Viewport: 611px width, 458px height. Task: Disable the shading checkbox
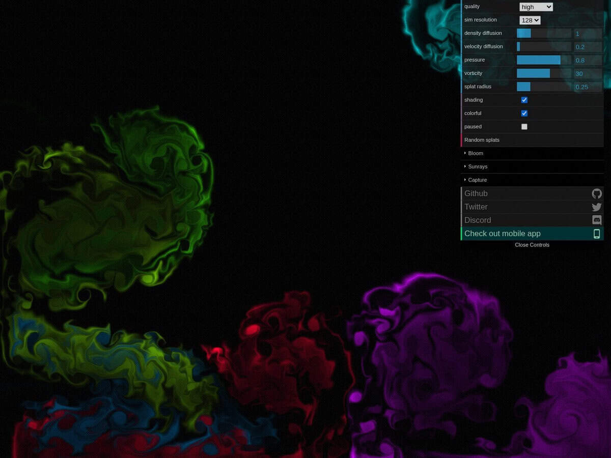point(524,100)
